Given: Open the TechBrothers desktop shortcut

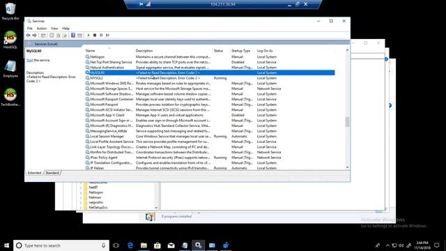Looking at the screenshot, I should [10, 98].
